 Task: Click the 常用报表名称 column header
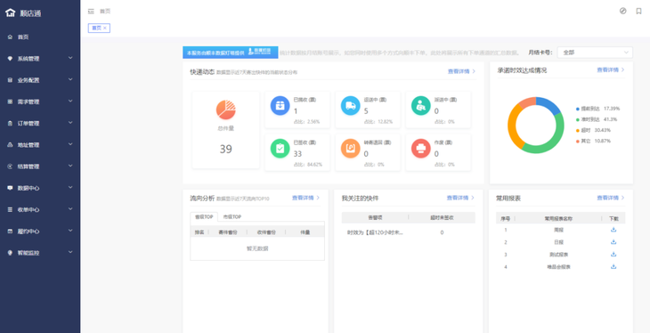click(559, 218)
